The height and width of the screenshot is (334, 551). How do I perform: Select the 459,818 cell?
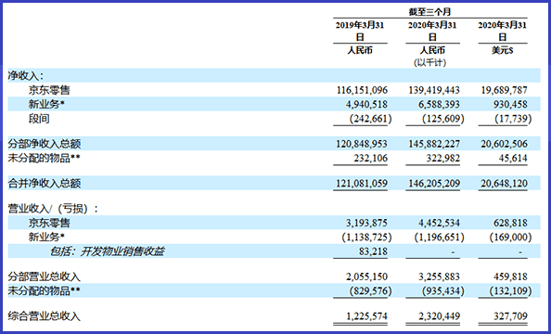pyautogui.click(x=510, y=276)
